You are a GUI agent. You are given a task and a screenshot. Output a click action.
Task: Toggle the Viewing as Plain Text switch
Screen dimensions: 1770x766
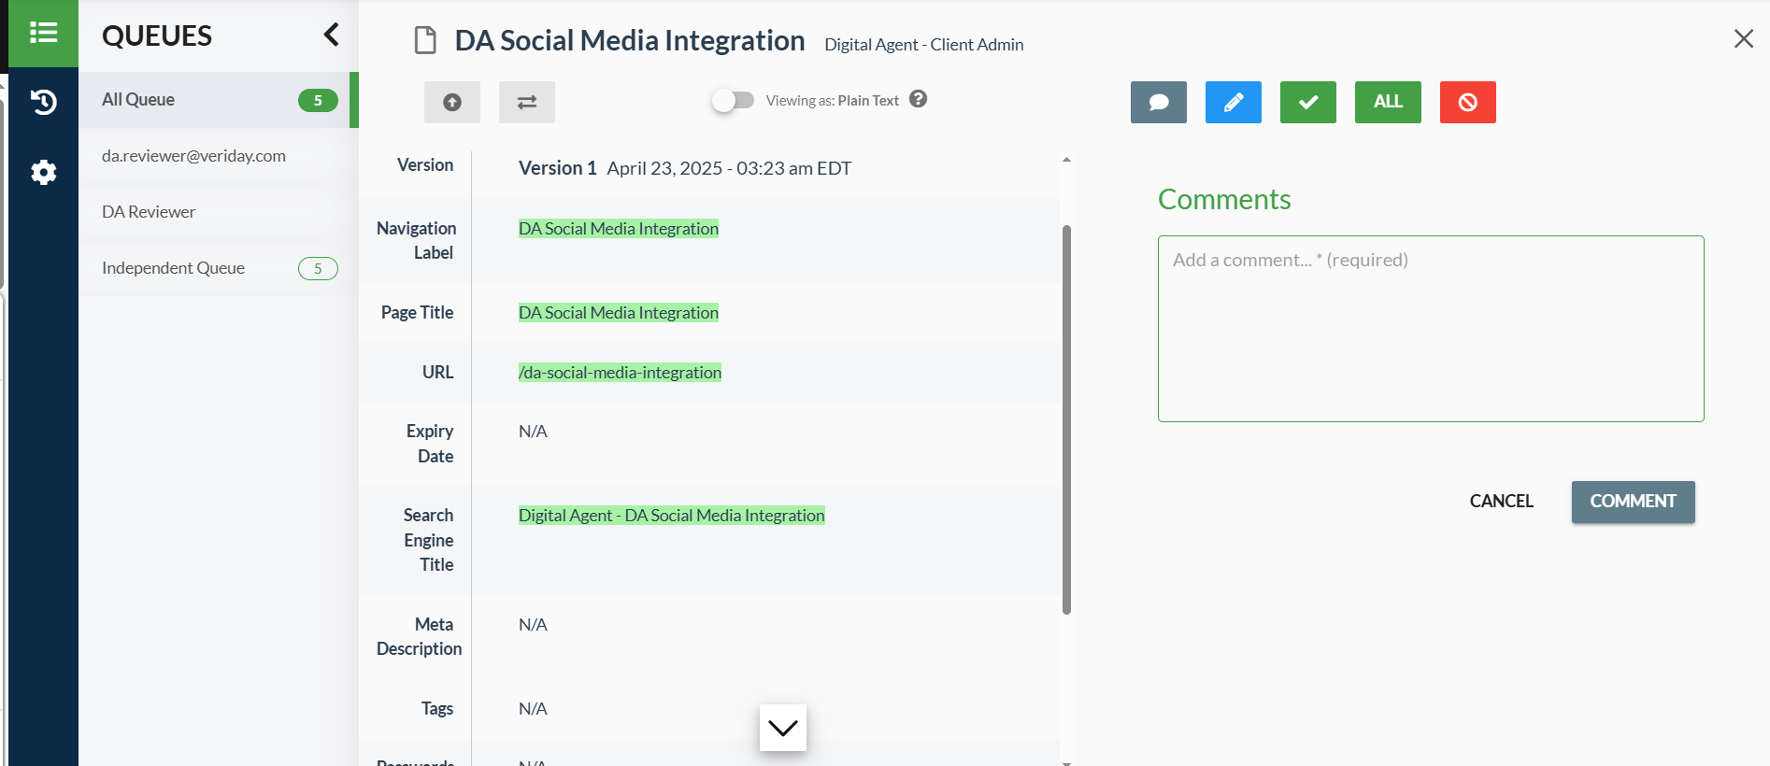click(x=733, y=100)
